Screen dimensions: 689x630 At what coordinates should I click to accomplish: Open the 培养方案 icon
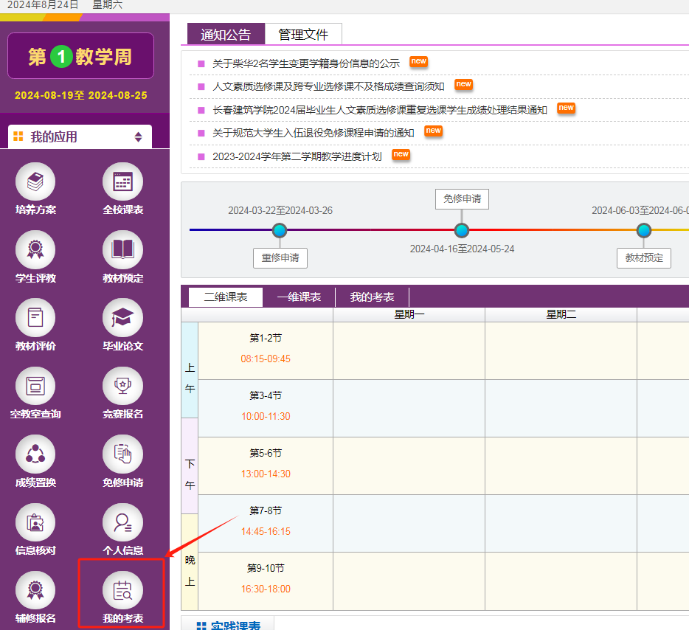point(35,182)
